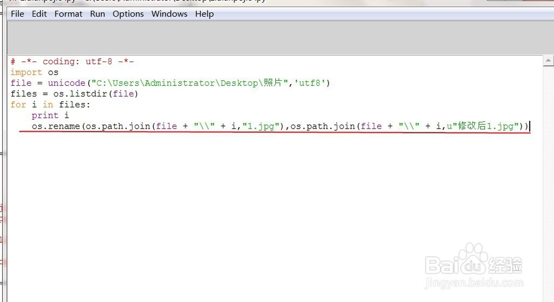The height and width of the screenshot is (302, 554).
Task: Click the 'files = os.listdir(file)' line
Action: [74, 94]
